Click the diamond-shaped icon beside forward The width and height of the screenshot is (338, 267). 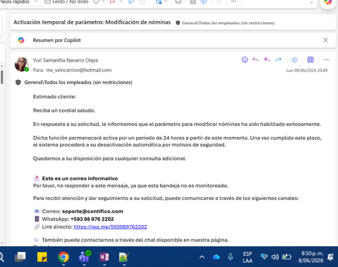pyautogui.click(x=295, y=60)
